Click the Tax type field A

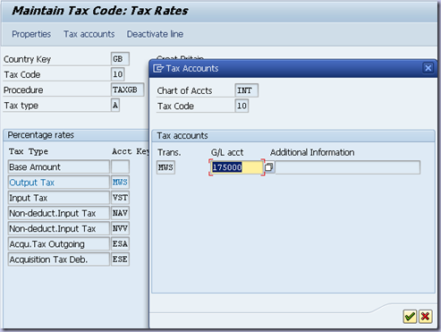(115, 106)
